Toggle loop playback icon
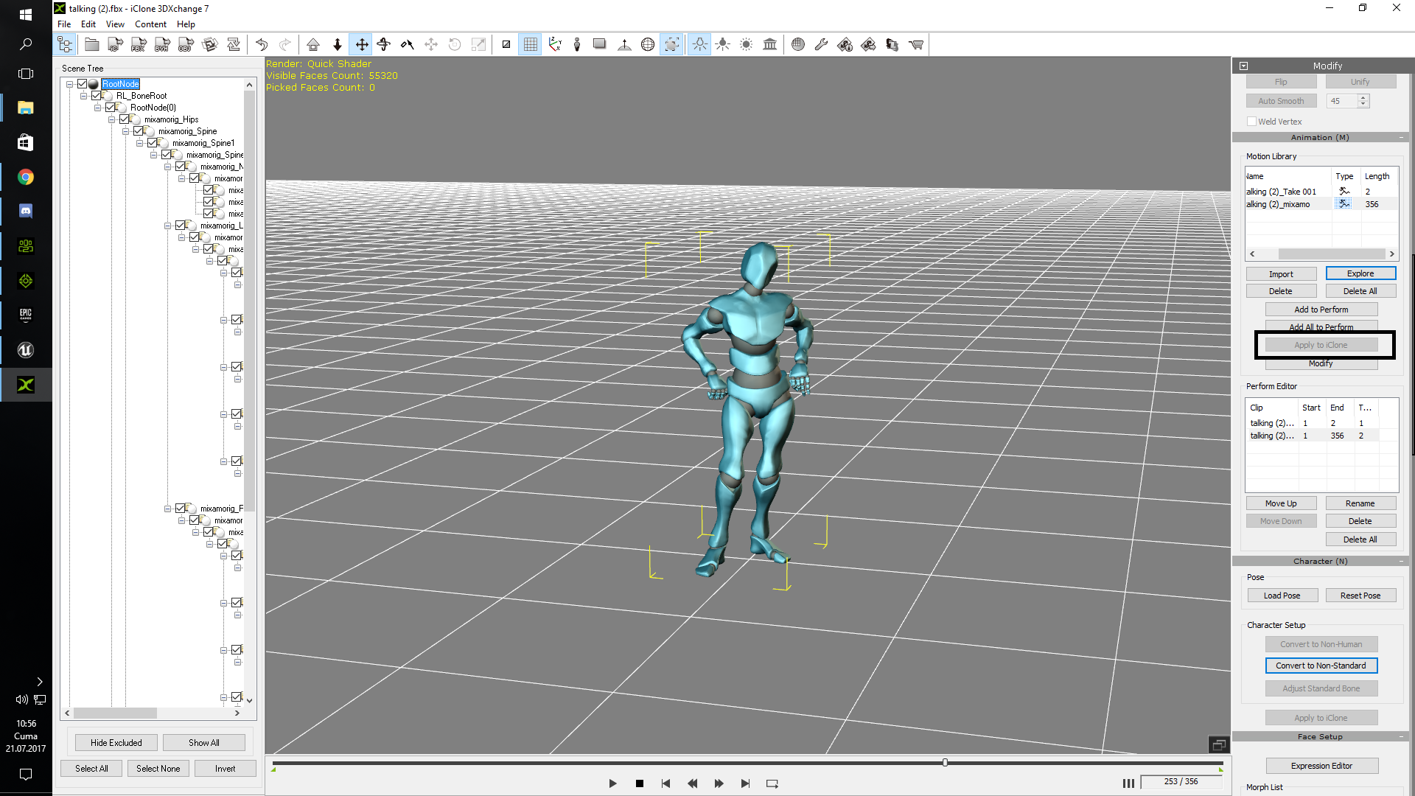1415x796 pixels. tap(772, 783)
